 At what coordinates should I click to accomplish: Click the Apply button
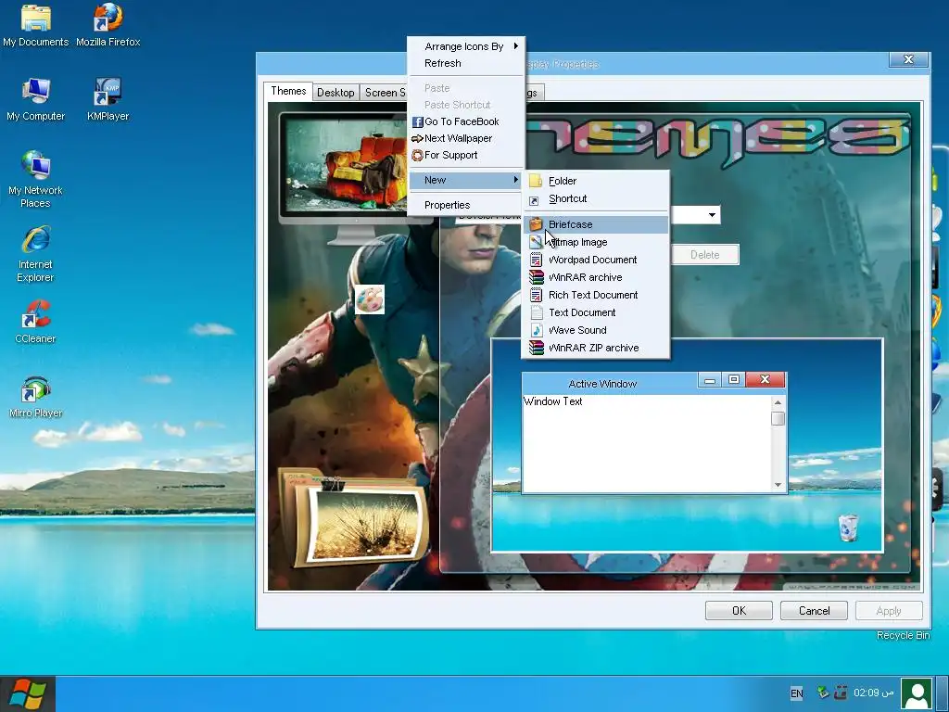(x=889, y=611)
